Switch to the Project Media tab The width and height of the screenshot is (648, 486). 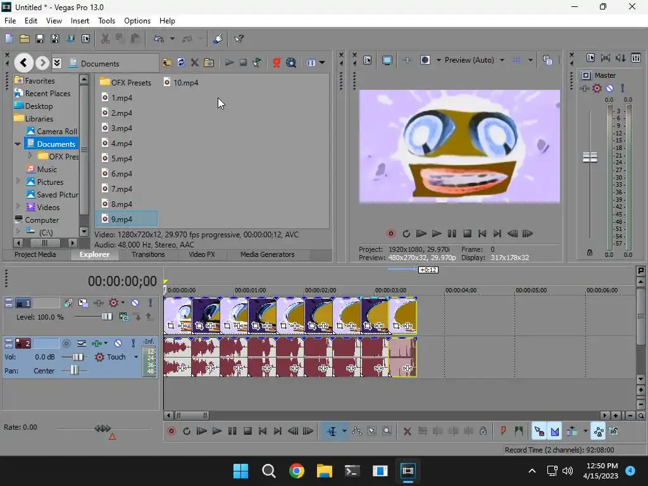[x=35, y=254]
